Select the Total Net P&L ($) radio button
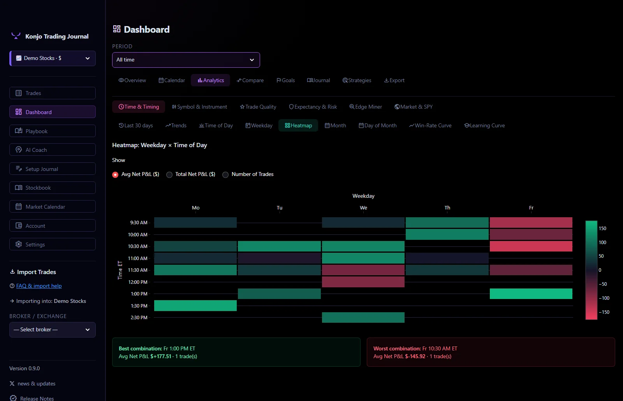This screenshot has width=623, height=401. pos(169,175)
